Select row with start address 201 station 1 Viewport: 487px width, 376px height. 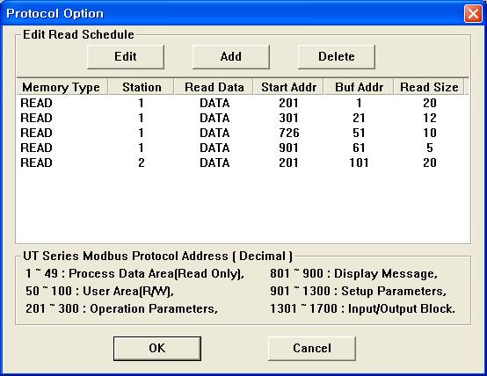tap(243, 103)
